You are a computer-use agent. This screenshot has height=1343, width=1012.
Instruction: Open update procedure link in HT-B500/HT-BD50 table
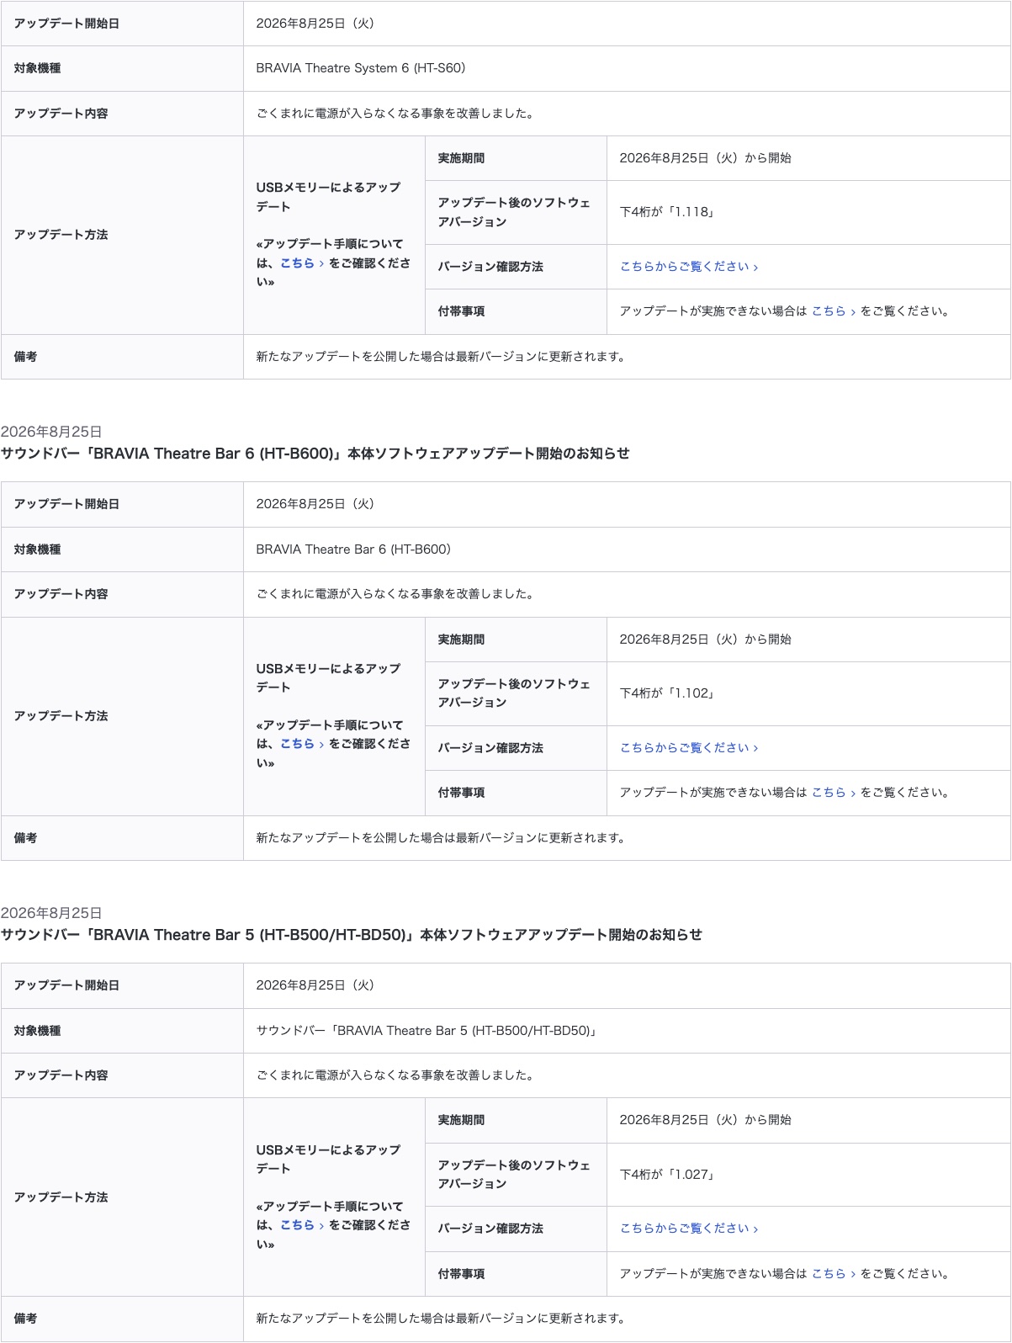302,1225
